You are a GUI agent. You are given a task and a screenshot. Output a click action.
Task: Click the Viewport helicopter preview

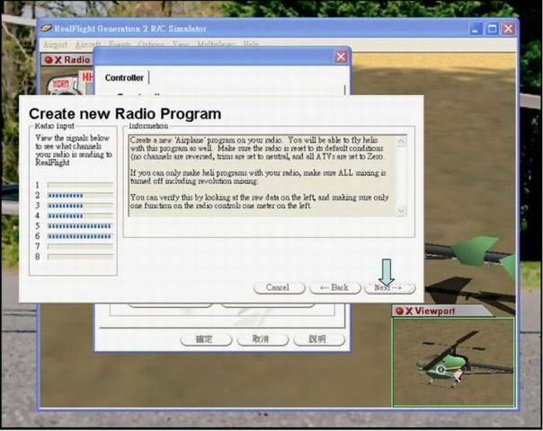pos(453,362)
